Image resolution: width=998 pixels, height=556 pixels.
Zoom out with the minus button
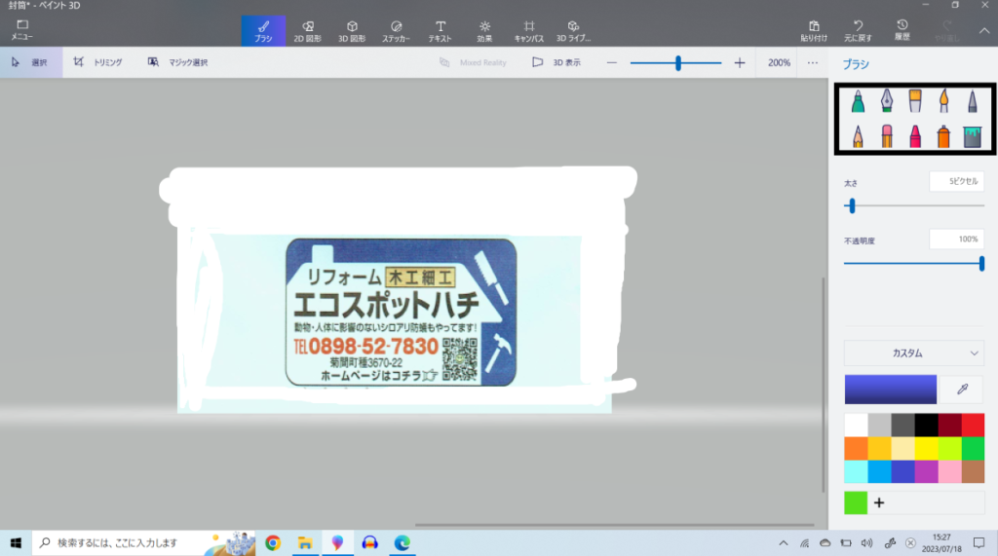coord(612,62)
